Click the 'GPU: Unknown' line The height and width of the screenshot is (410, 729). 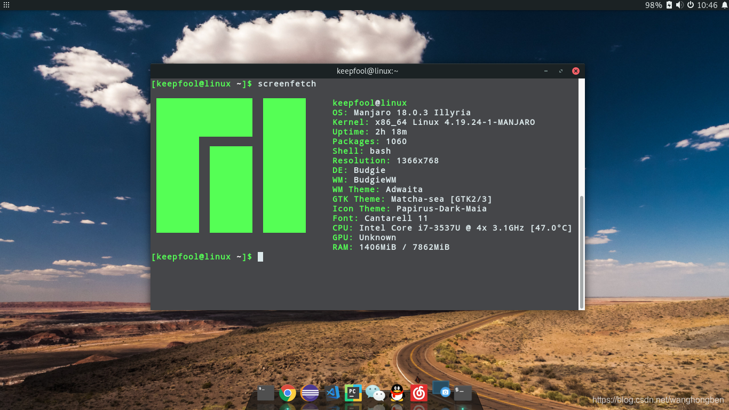364,238
